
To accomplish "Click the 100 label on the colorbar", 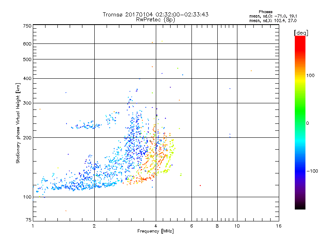I will click(x=310, y=75).
